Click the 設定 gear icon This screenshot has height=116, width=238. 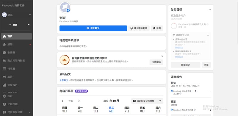click(4, 96)
